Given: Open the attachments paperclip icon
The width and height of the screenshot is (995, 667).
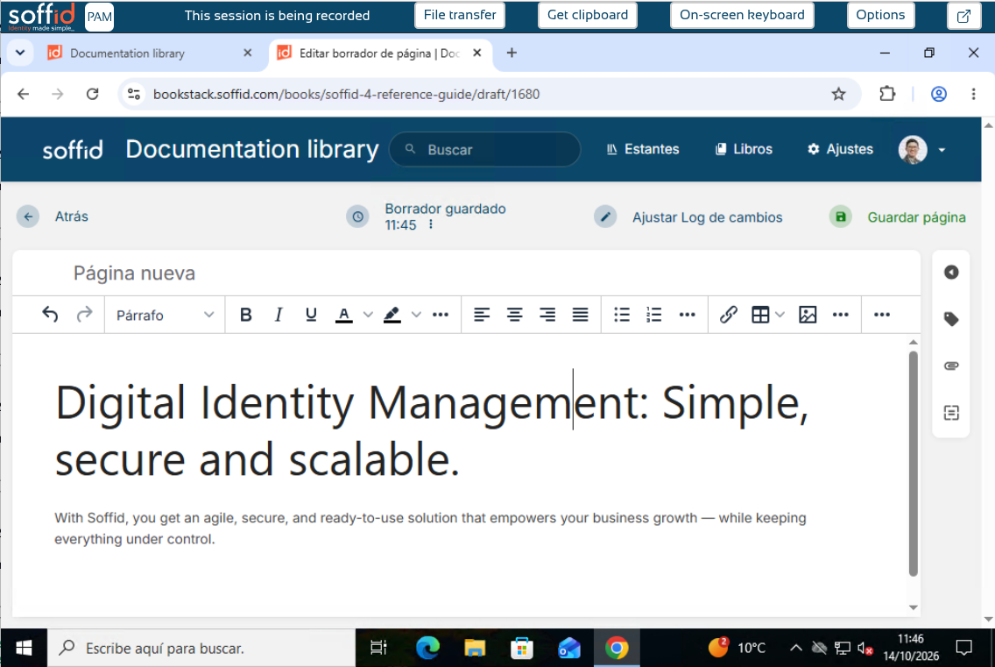Looking at the screenshot, I should tap(951, 365).
